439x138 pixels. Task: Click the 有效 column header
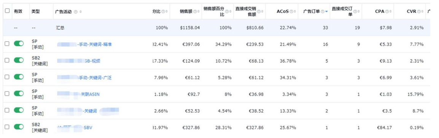(18, 11)
